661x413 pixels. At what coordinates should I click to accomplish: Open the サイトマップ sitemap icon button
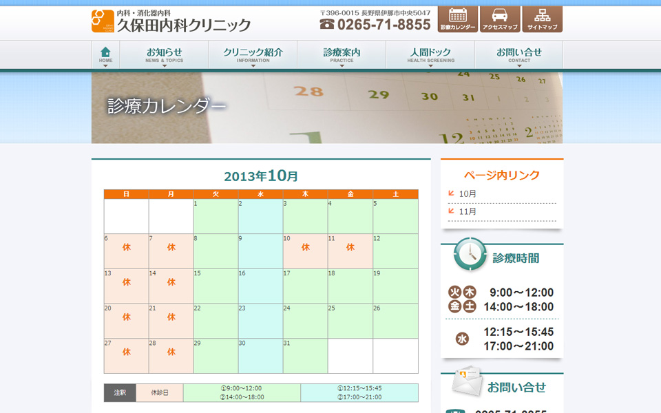(x=542, y=19)
